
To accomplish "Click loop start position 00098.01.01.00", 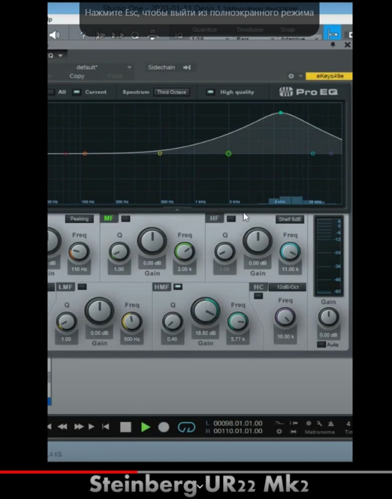I will click(238, 424).
